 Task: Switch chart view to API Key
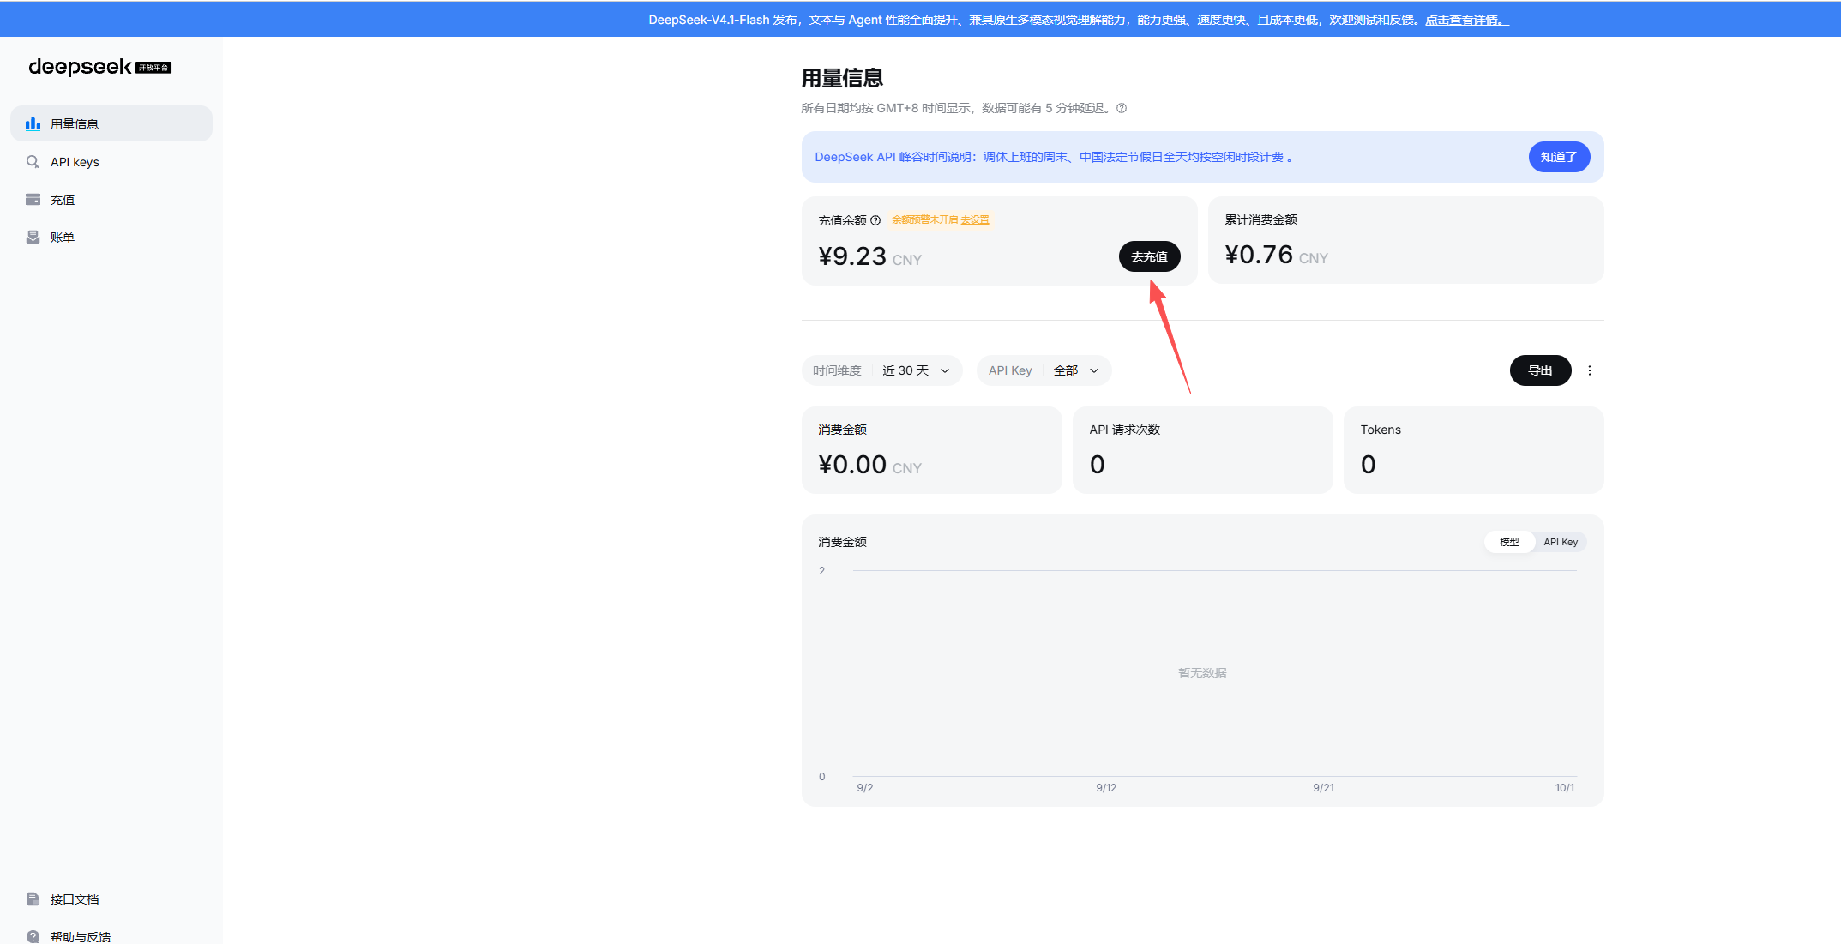1561,542
